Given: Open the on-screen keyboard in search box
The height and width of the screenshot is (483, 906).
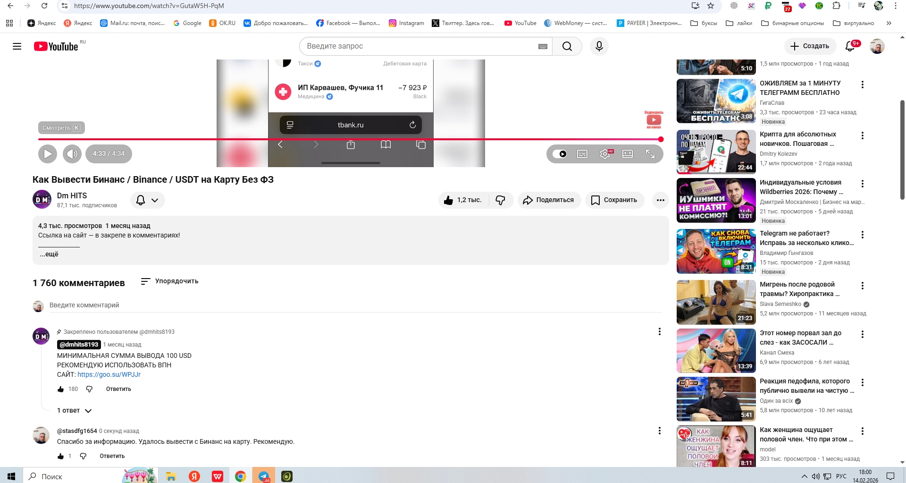Looking at the screenshot, I should [x=543, y=46].
